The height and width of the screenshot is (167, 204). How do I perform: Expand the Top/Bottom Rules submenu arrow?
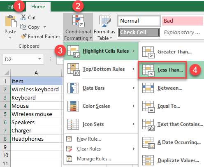[x=134, y=69]
